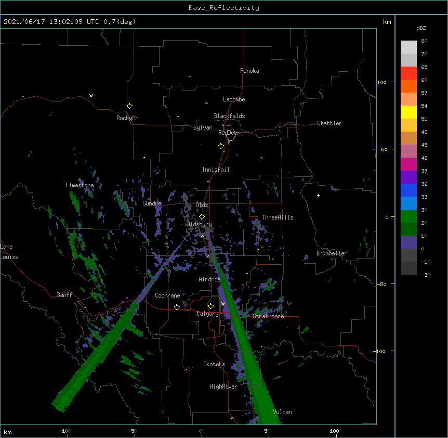This screenshot has width=448, height=438.
Task: Select the purple 36-39 dBZ legend swatch
Action: pyautogui.click(x=409, y=177)
